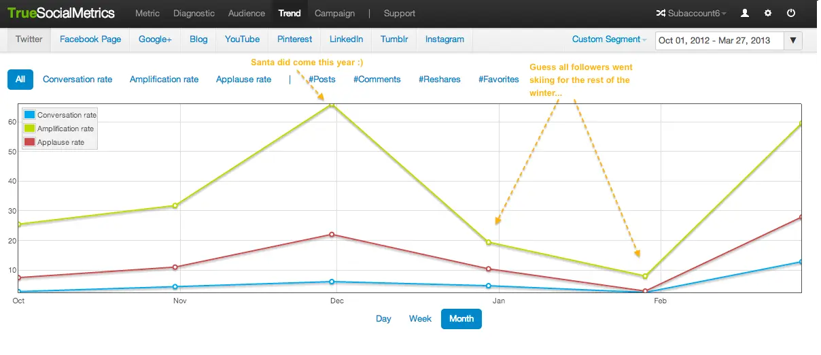Click the date range input field
821x355 pixels.
click(719, 40)
